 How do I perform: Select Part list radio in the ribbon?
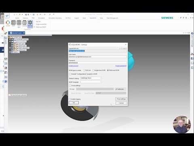[x=34, y=21]
